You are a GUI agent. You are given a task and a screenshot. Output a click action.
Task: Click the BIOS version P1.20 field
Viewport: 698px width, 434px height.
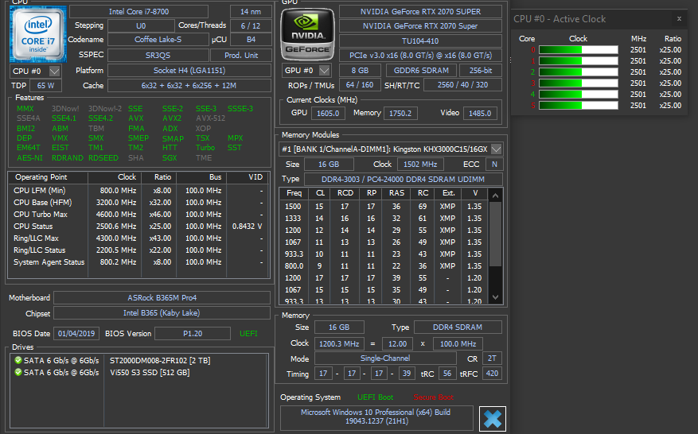click(193, 334)
